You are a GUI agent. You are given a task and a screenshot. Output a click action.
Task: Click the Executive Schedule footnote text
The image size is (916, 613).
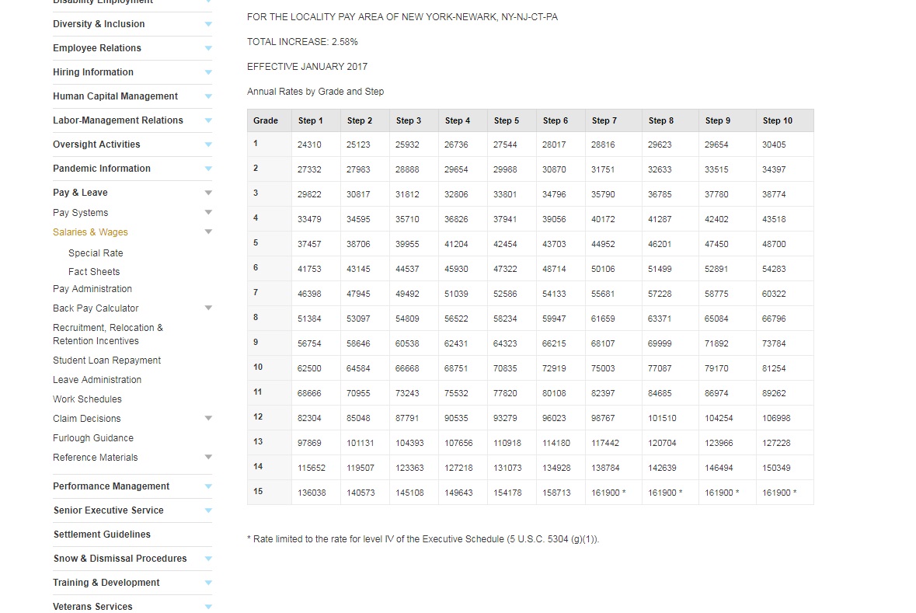[x=423, y=538]
